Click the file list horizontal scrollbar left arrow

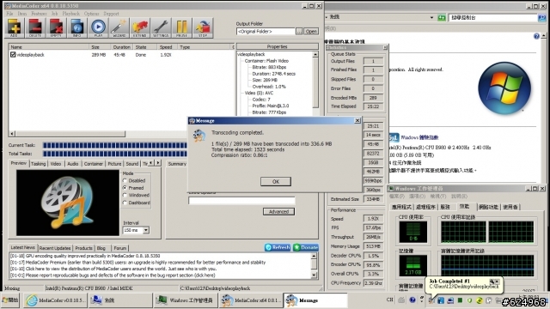coord(12,134)
